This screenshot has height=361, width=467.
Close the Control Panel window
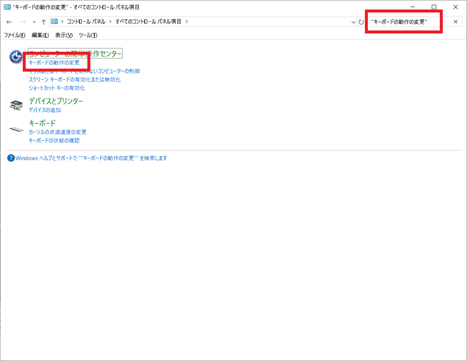[456, 7]
